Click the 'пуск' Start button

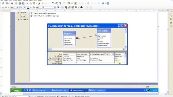coord(16,91)
